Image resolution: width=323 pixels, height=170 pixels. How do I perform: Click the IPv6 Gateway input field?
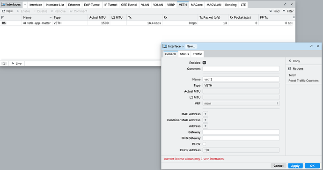241,138
